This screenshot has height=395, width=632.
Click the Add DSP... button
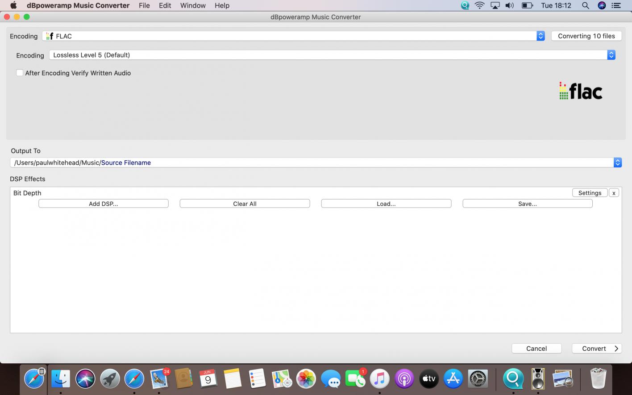pyautogui.click(x=104, y=204)
